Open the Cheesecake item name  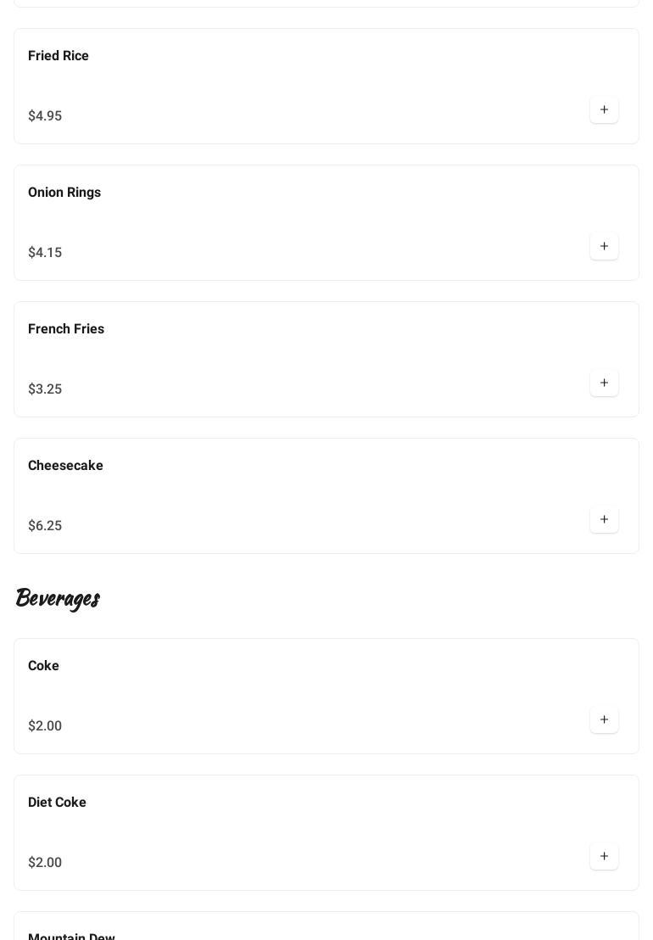[x=65, y=466]
